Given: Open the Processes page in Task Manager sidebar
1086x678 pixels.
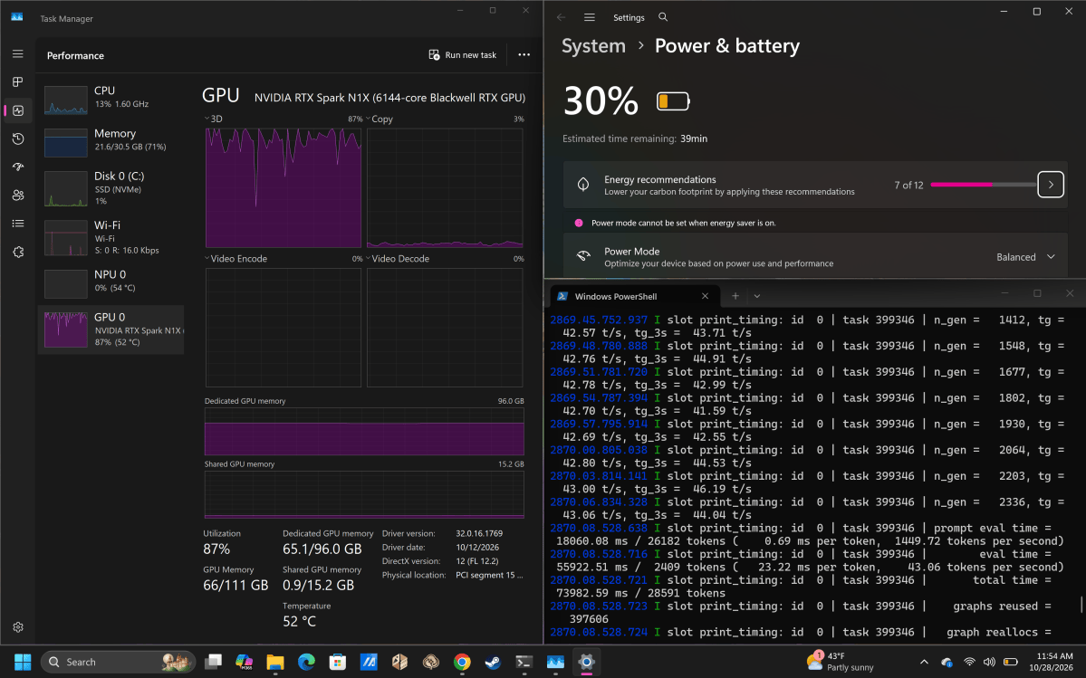Looking at the screenshot, I should click(18, 82).
